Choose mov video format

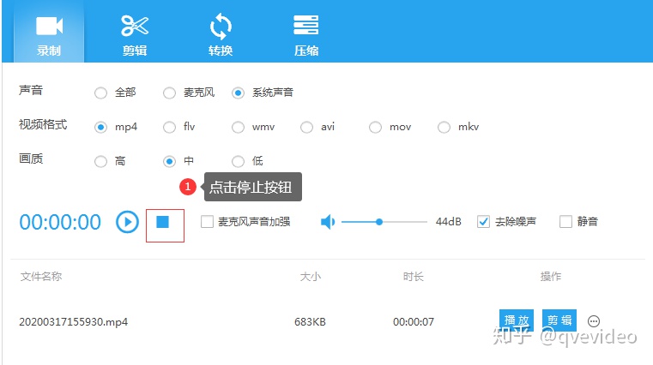pyautogui.click(x=375, y=127)
